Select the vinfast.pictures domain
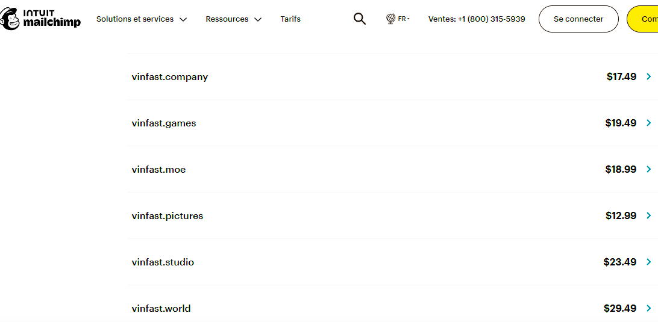658x322 pixels. (x=168, y=216)
